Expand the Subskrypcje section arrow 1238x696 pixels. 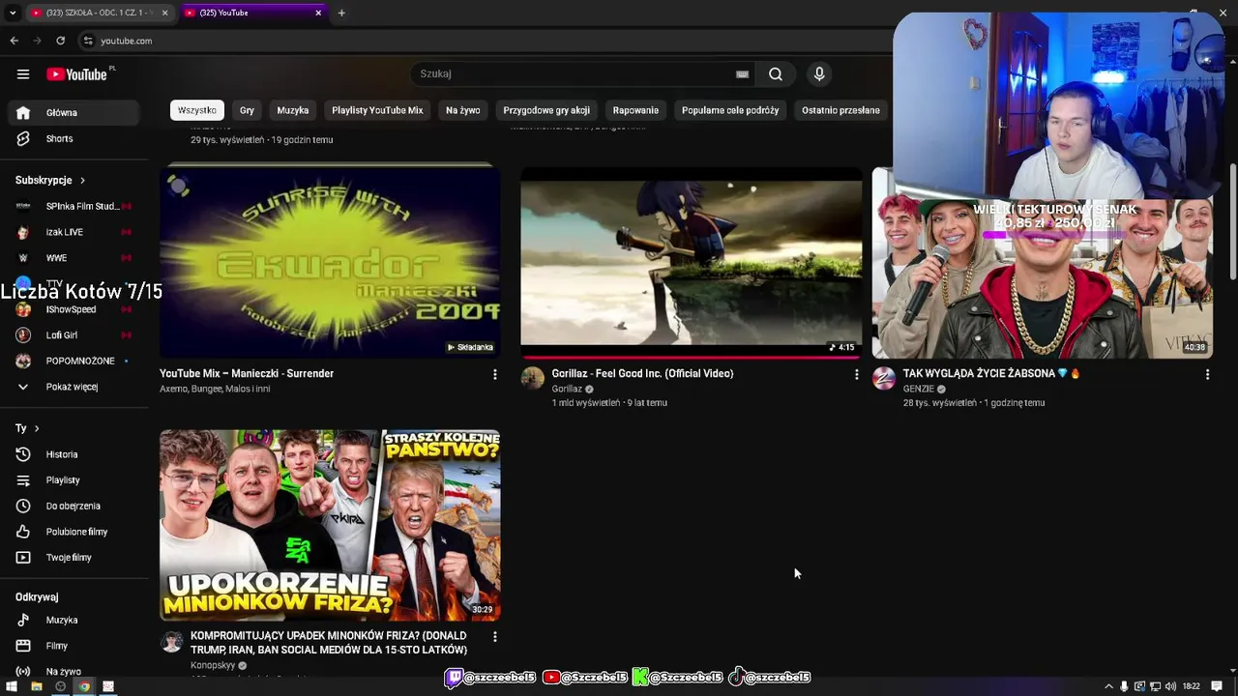point(82,181)
